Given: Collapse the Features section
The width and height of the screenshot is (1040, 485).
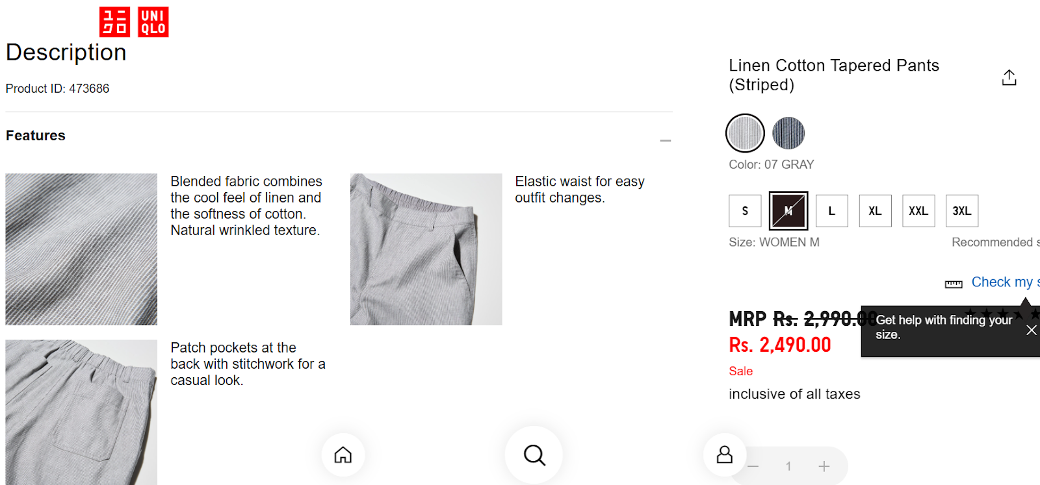Looking at the screenshot, I should [665, 140].
